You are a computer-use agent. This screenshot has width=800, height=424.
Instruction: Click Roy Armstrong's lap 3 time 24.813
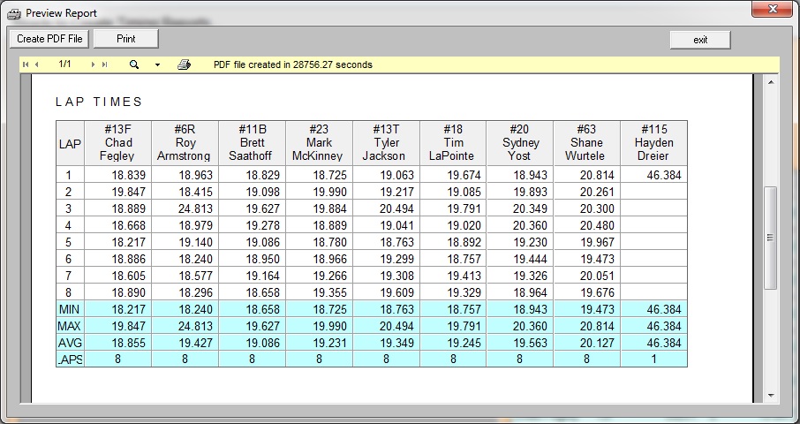[185, 208]
